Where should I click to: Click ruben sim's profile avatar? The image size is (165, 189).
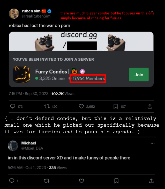[x=14, y=14]
